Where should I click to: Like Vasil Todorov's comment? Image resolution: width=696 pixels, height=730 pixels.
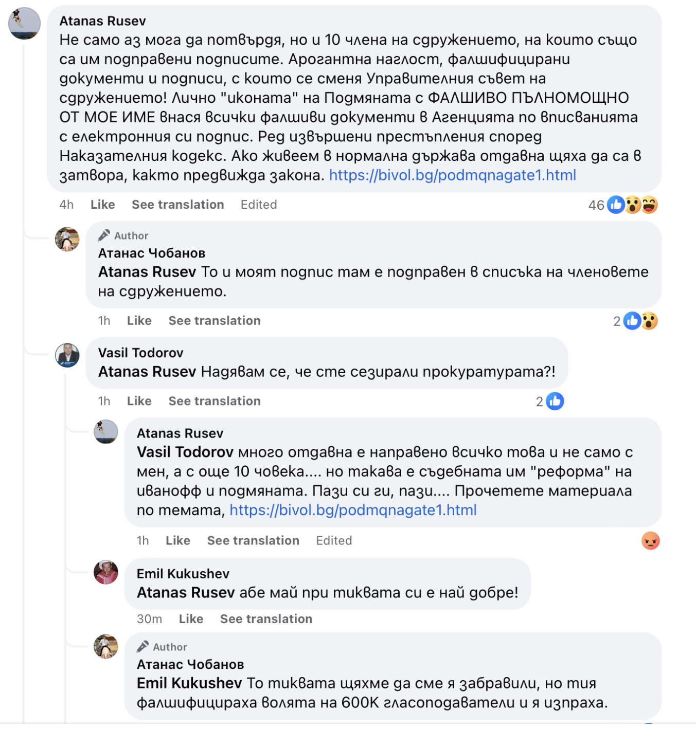click(x=139, y=401)
